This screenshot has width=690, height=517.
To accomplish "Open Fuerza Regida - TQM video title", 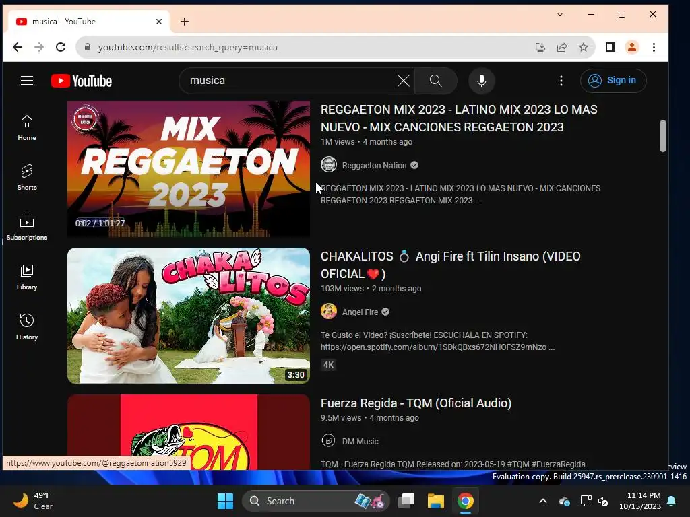I will 416,403.
